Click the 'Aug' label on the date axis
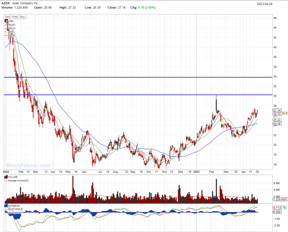The image size is (288, 232). click(115, 172)
